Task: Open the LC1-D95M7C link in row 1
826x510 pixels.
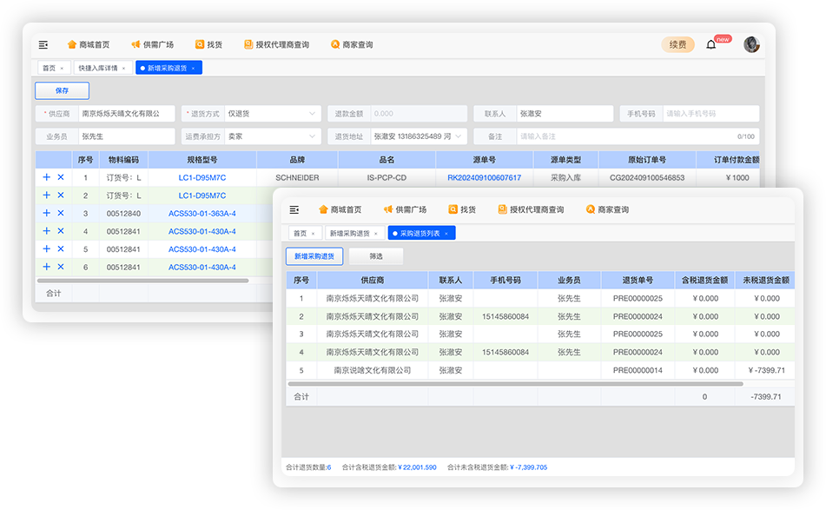Action: pos(202,177)
